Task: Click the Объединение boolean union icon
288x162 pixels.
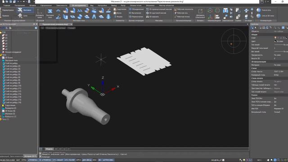Action: click(130, 9)
